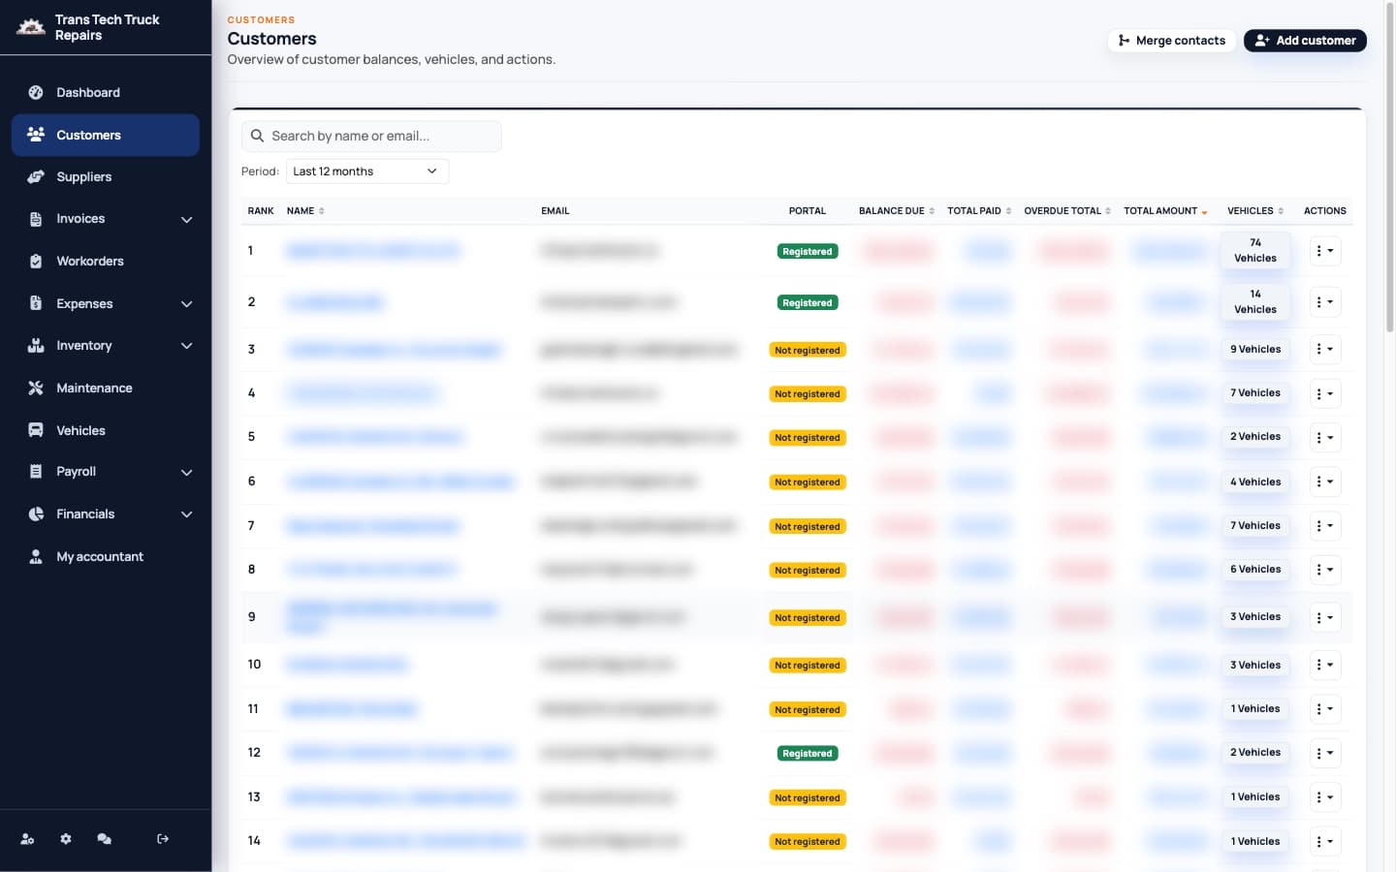Viewport: 1396px width, 872px height.
Task: Expand the Expenses submenu chevron
Action: (x=187, y=303)
